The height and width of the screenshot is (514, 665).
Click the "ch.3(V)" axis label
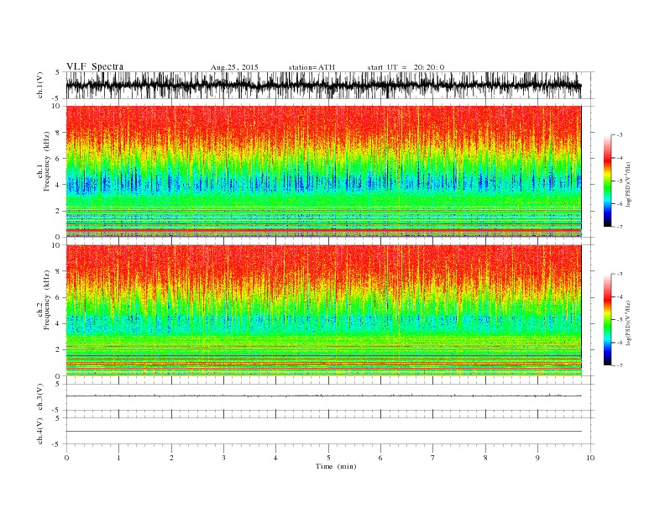click(41, 397)
